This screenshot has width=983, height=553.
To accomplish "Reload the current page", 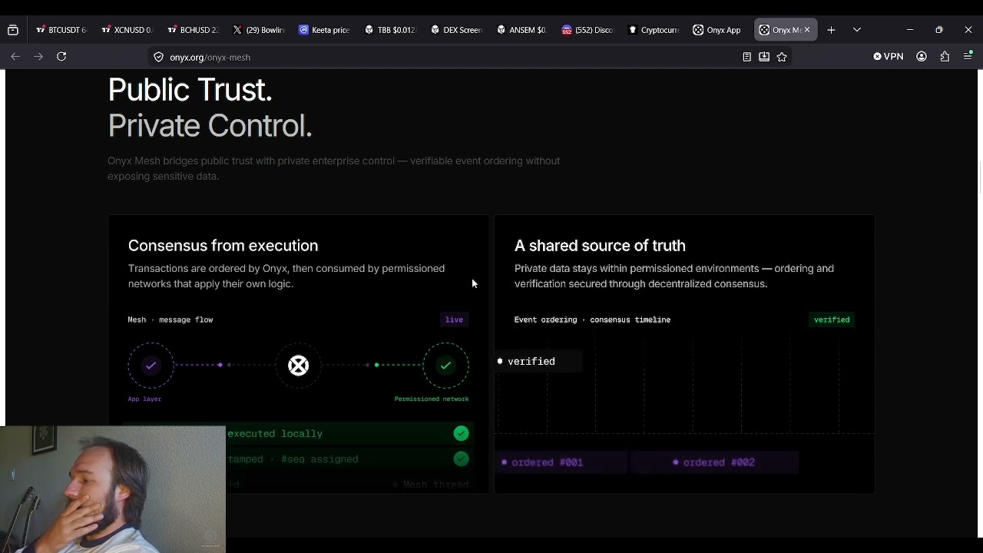I will (61, 56).
